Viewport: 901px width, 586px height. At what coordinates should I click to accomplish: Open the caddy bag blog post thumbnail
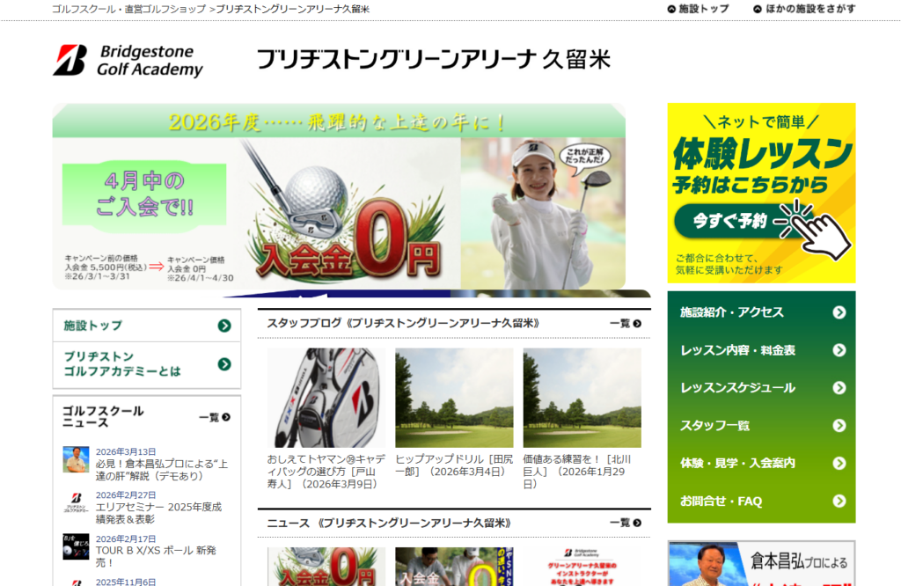coord(326,398)
